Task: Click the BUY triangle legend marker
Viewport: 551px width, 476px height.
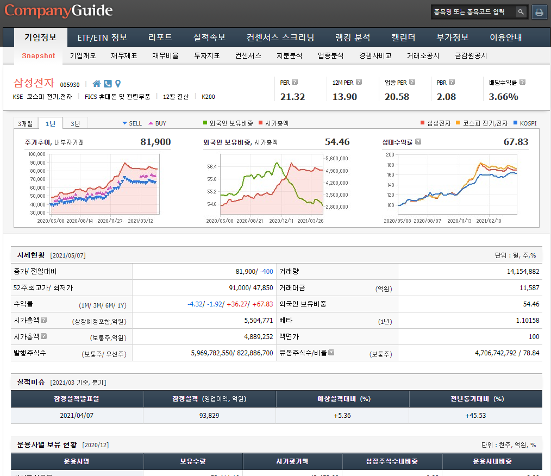Action: click(151, 123)
